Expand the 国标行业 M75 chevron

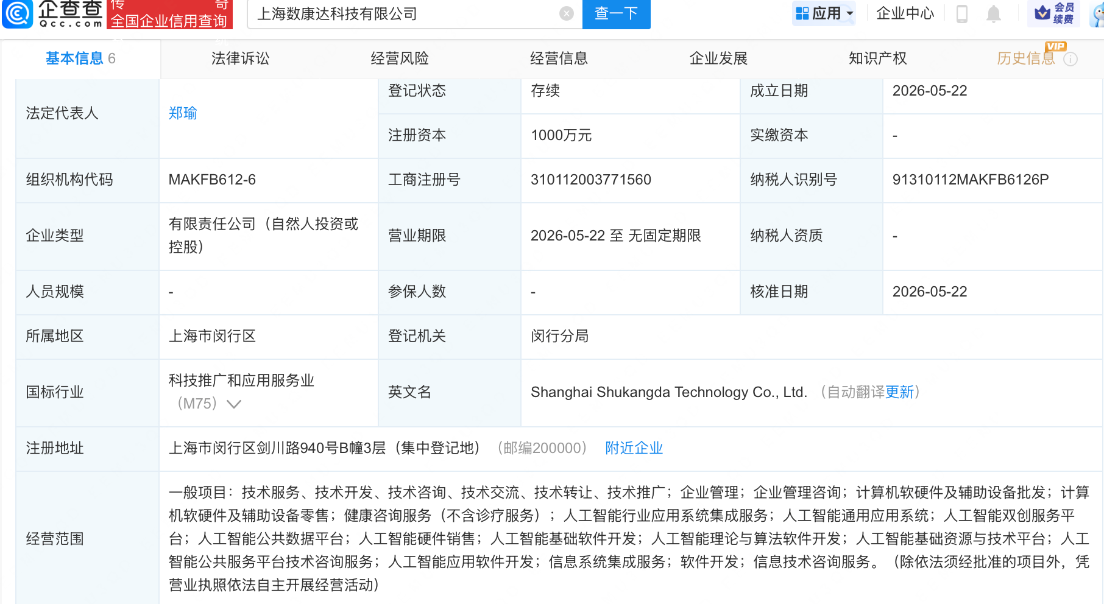pyautogui.click(x=234, y=404)
